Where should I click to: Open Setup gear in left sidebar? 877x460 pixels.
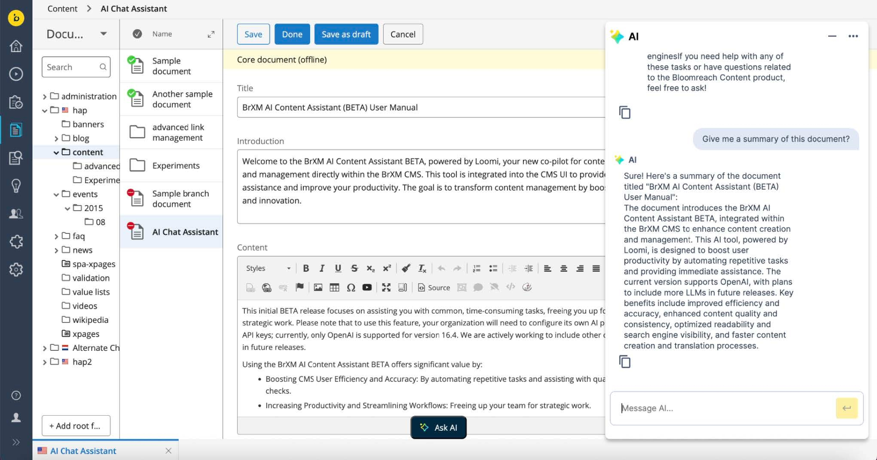[x=16, y=270]
